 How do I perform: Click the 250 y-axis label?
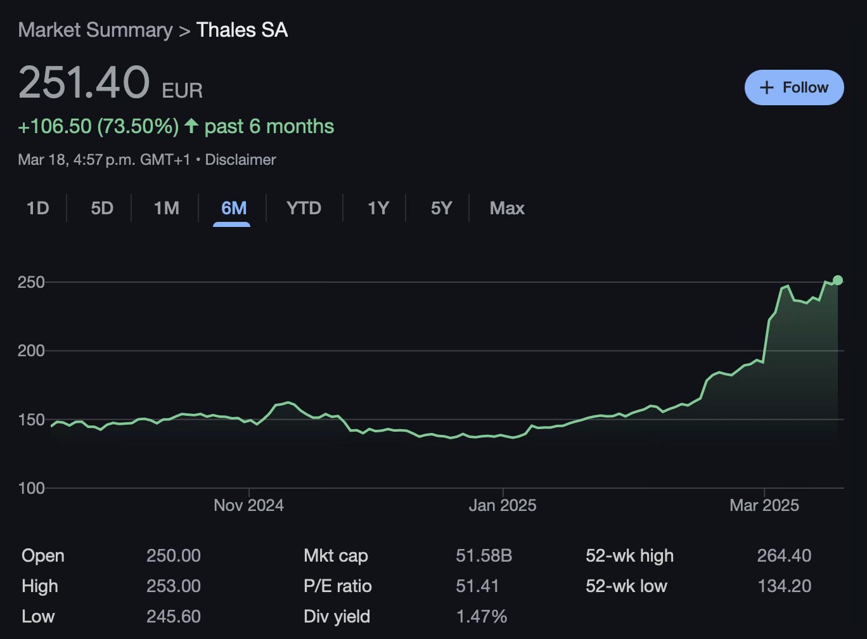tap(32, 282)
